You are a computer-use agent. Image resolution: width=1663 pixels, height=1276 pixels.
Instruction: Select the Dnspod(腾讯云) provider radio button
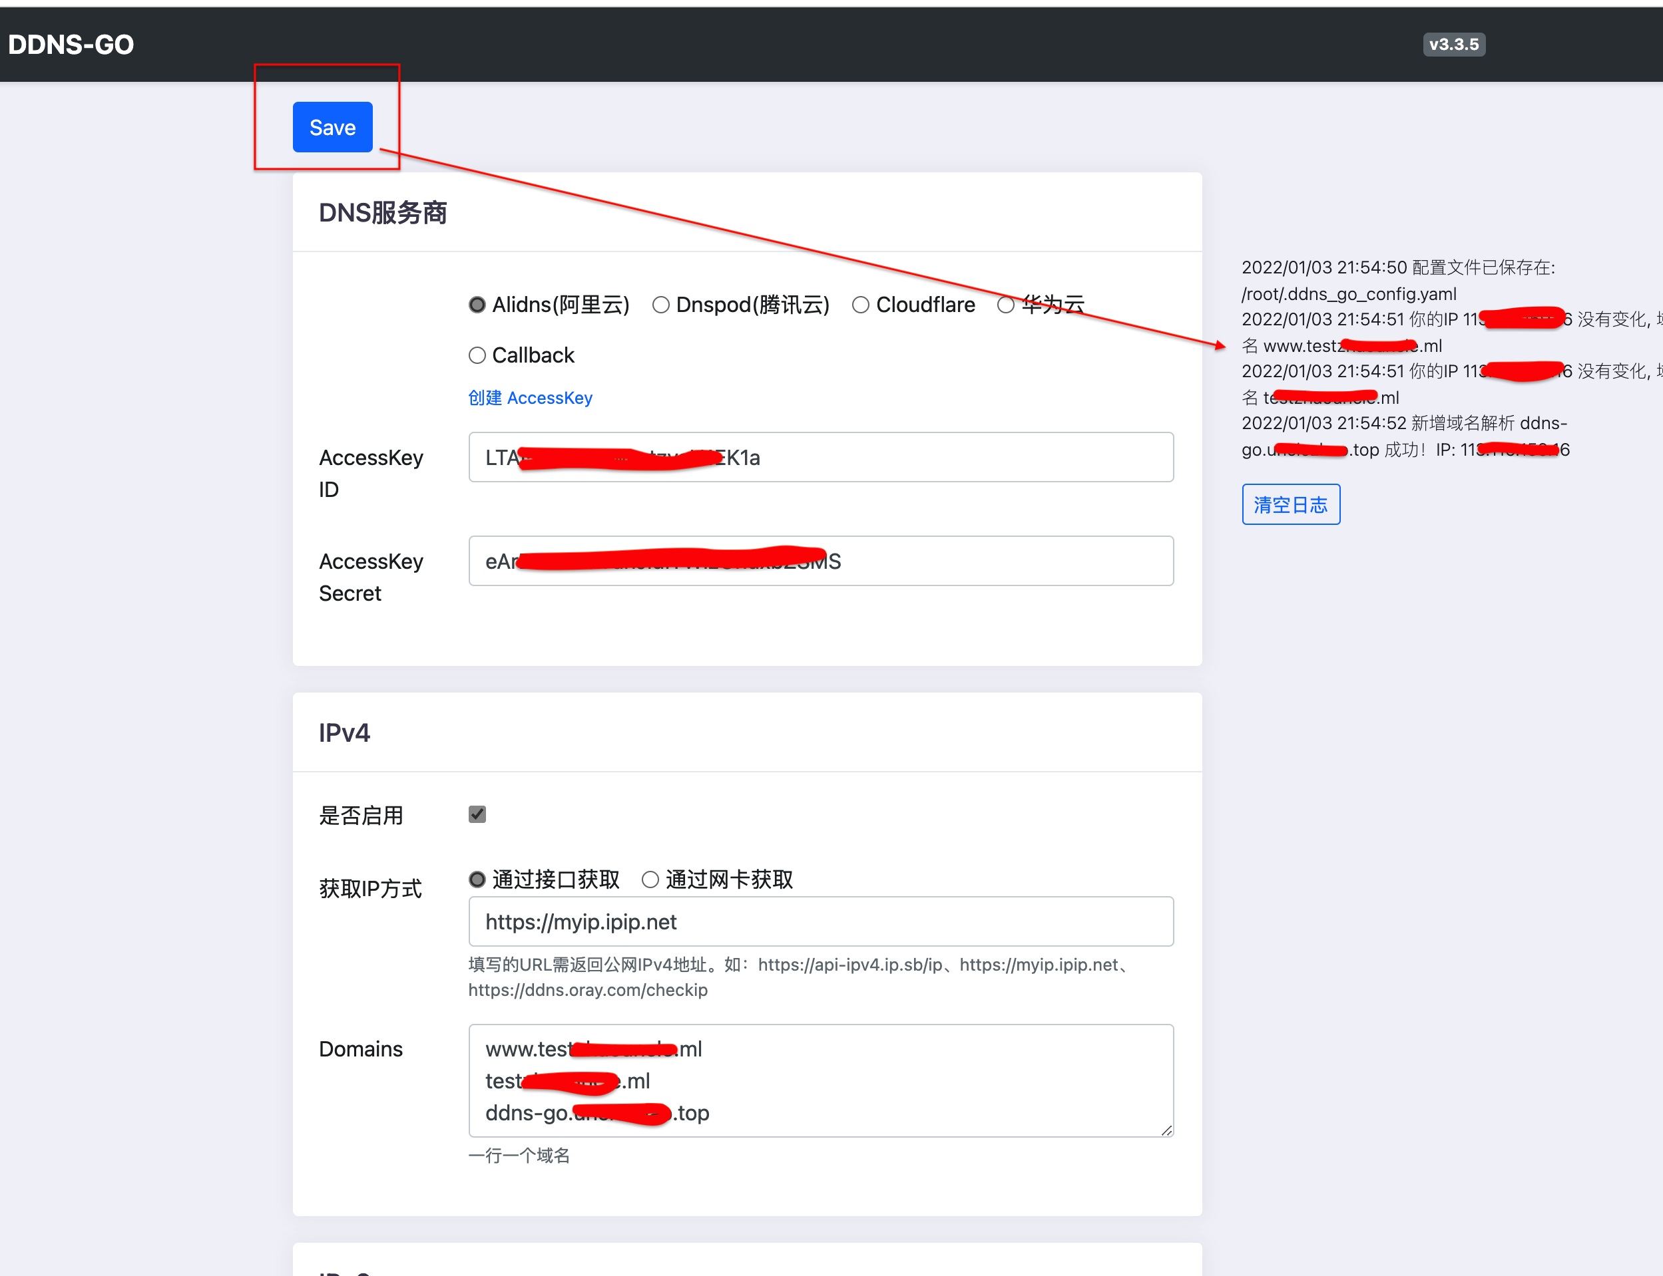661,305
